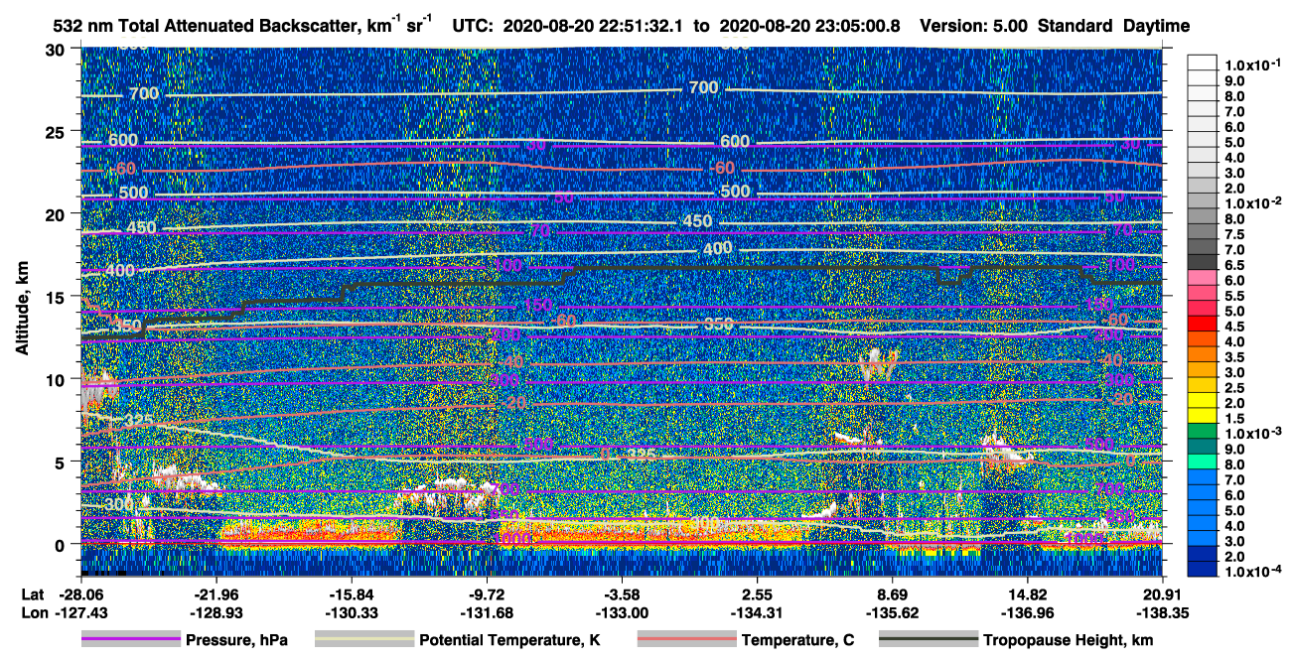Viewport: 1291px width, 662px height.
Task: Click the latitude value '-28.06'
Action: (x=81, y=594)
